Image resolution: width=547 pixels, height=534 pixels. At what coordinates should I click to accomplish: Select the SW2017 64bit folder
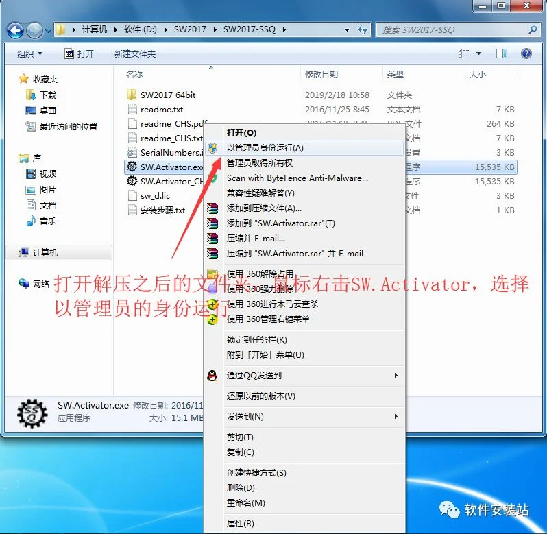(168, 95)
